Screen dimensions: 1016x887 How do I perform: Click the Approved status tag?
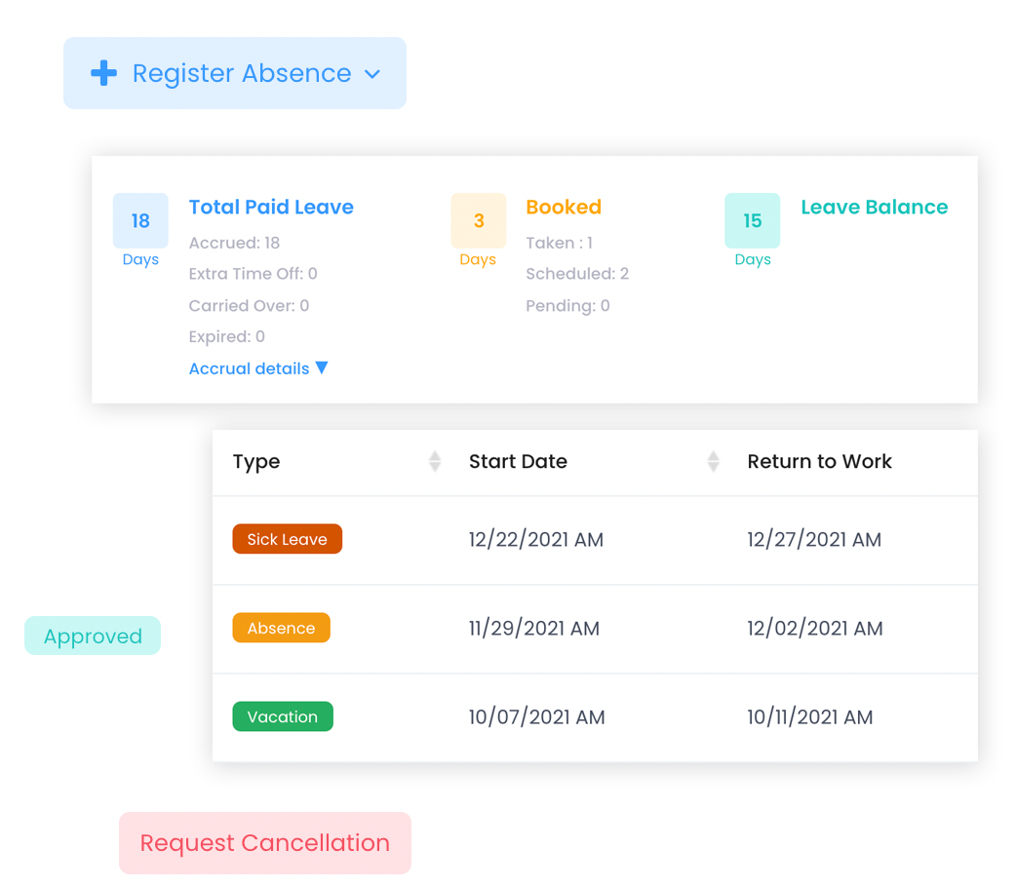[93, 636]
